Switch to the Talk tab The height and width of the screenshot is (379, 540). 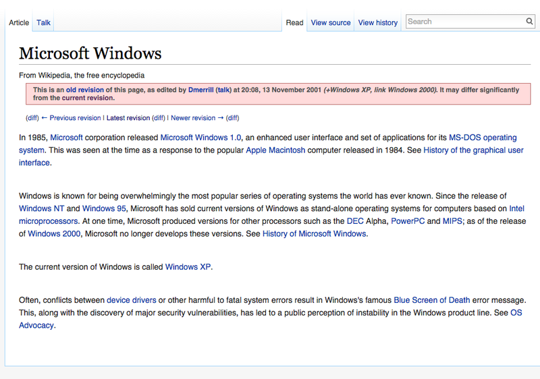pos(43,23)
